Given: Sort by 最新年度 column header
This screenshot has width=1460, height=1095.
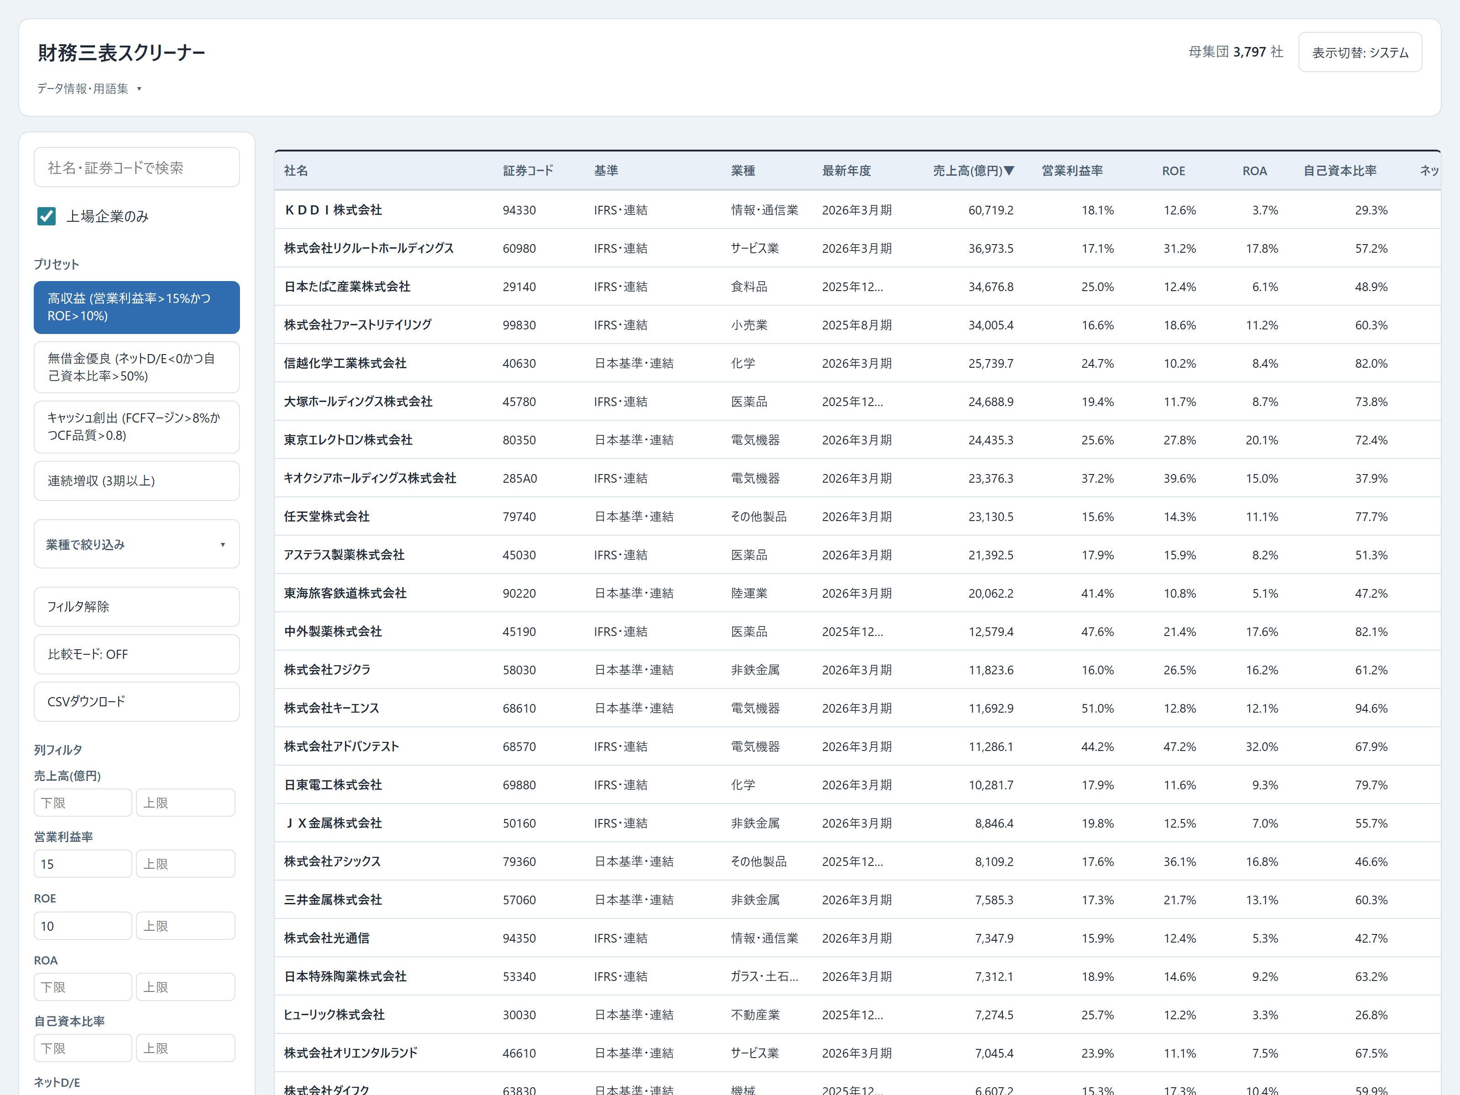Looking at the screenshot, I should 847,171.
